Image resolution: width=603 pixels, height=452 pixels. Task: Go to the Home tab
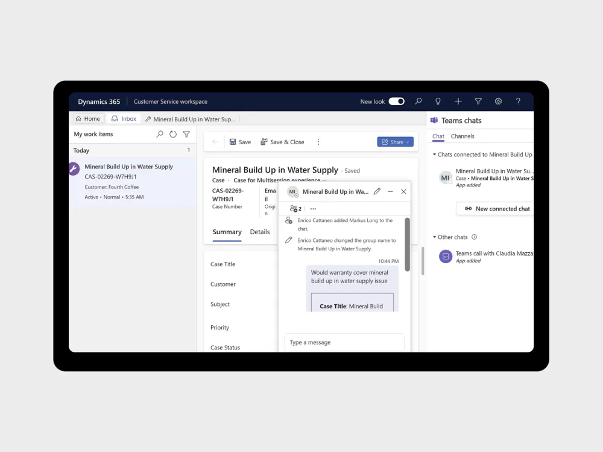click(88, 119)
